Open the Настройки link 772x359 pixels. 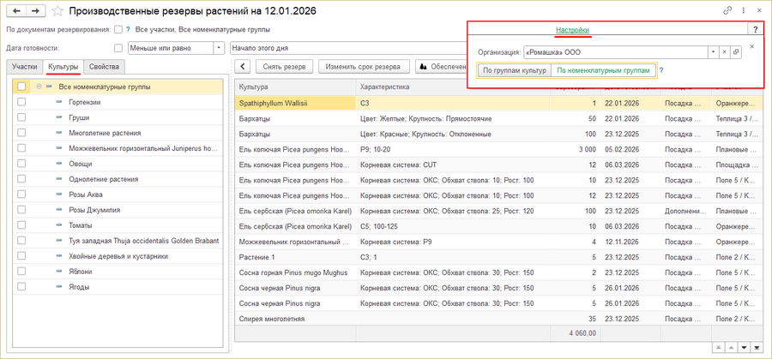click(573, 30)
